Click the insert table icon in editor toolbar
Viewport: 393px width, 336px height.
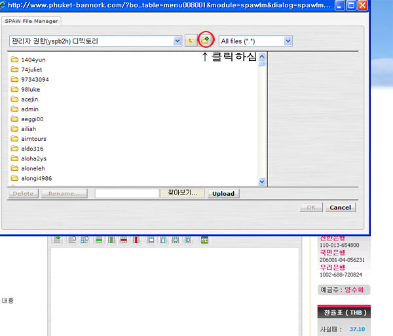click(57, 240)
